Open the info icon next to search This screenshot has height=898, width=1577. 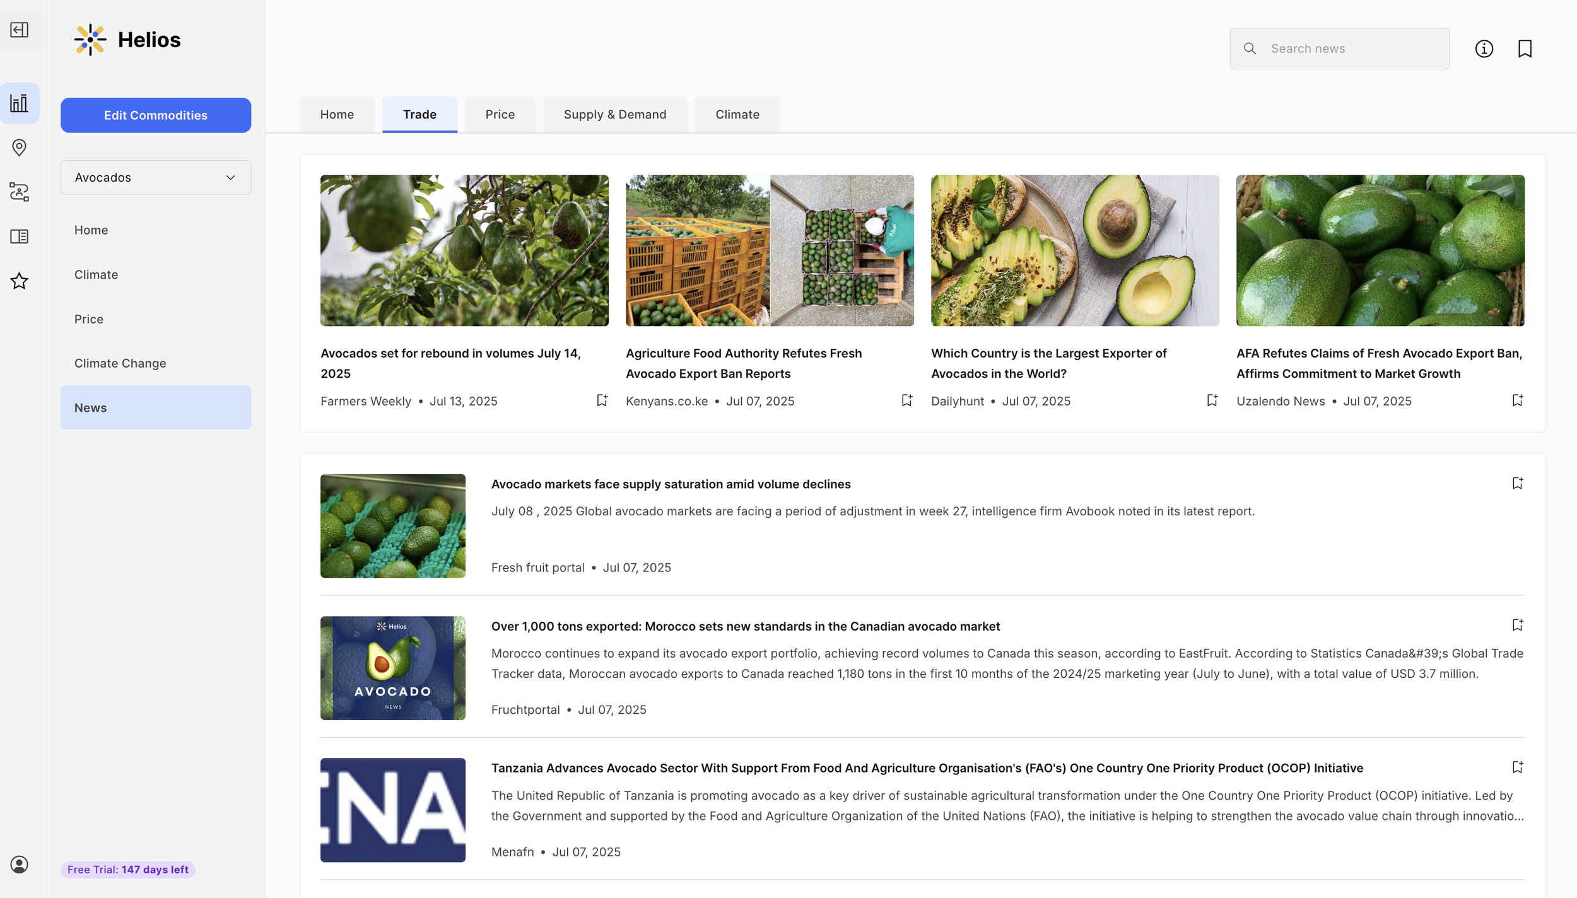[1484, 49]
